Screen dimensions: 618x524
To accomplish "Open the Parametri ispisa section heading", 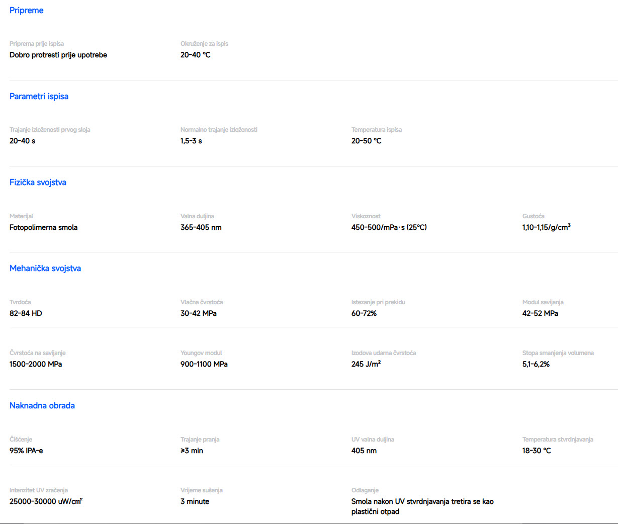I will [x=39, y=97].
